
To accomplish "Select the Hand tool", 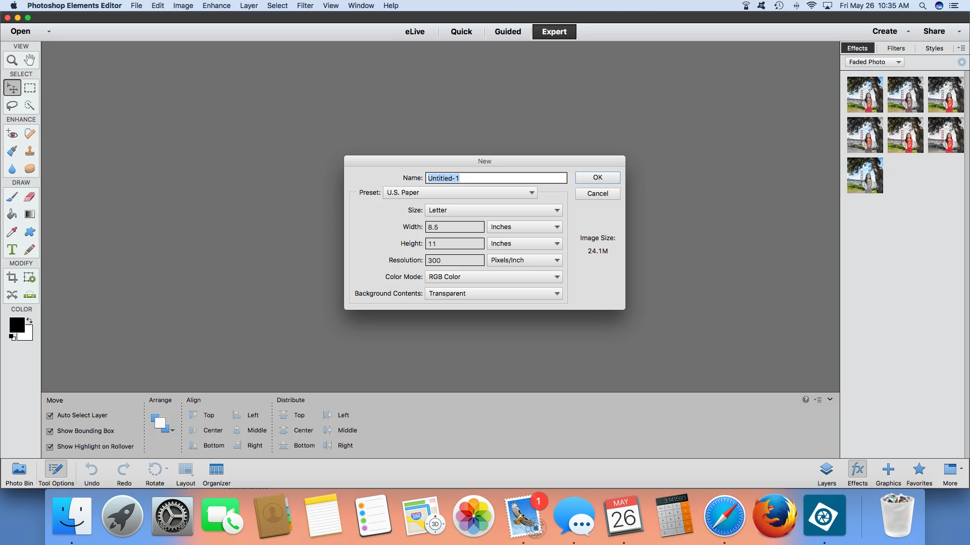I will pyautogui.click(x=30, y=60).
